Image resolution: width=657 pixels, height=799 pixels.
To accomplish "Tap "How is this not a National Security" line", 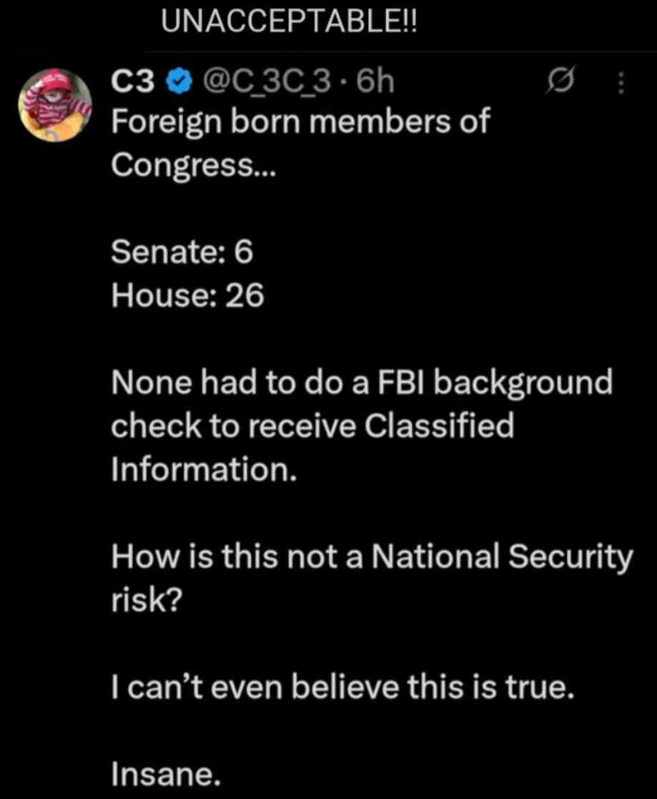I will [x=372, y=557].
